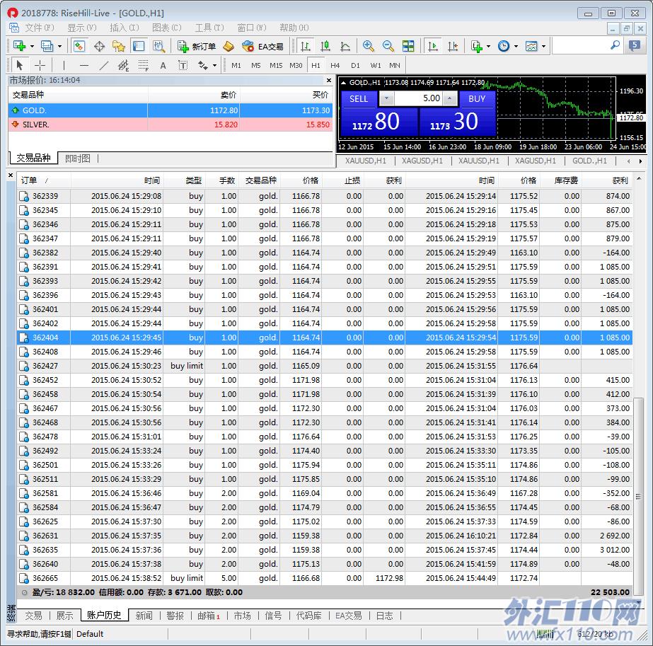Image resolution: width=653 pixels, height=646 pixels.
Task: Click the lot volume field showing 5.00
Action: (x=418, y=99)
